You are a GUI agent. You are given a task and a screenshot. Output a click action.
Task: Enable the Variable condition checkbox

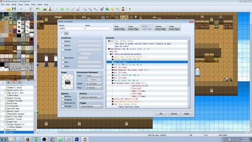pyautogui.click(x=63, y=50)
